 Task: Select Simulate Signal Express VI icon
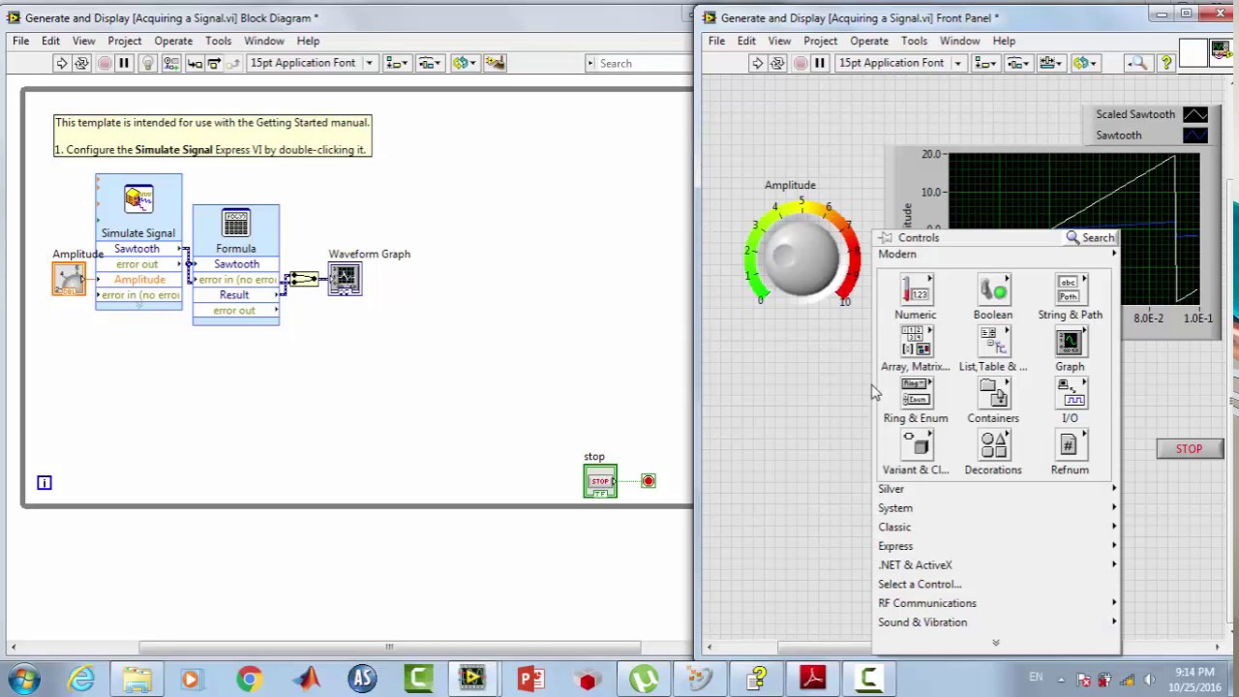pyautogui.click(x=138, y=199)
